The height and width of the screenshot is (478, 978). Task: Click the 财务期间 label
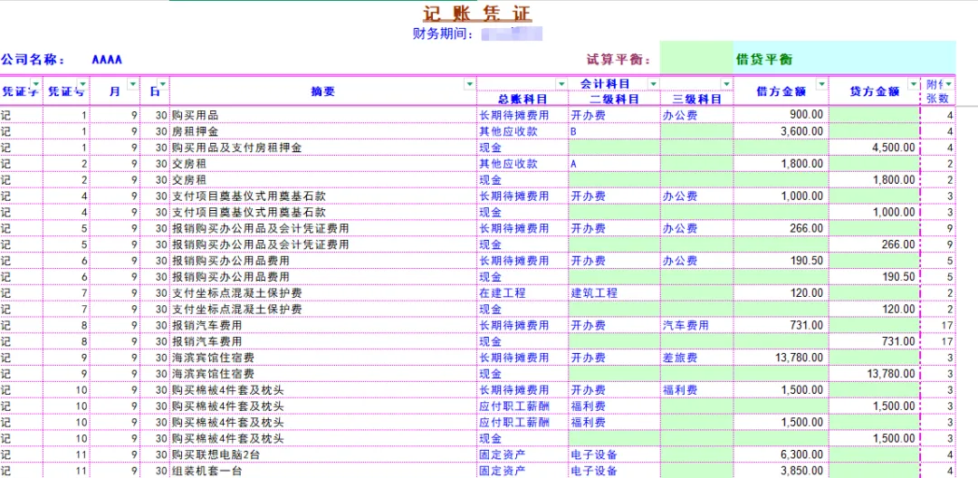pyautogui.click(x=443, y=33)
